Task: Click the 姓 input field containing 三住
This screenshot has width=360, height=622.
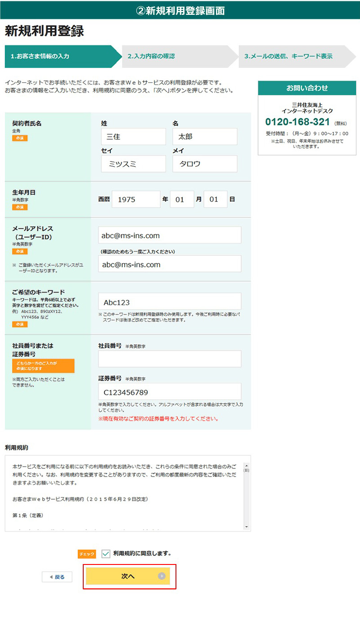Action: 134,137
